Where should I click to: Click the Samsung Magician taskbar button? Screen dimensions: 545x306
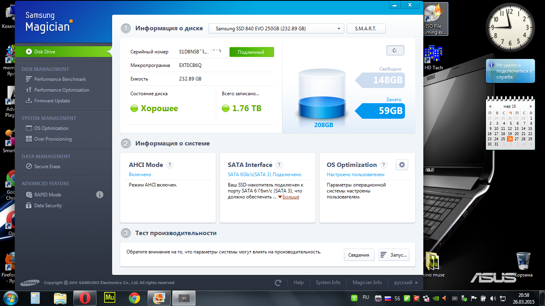(184, 298)
